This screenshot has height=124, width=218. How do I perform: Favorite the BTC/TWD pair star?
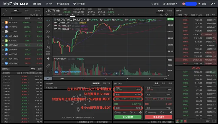tap(3, 22)
